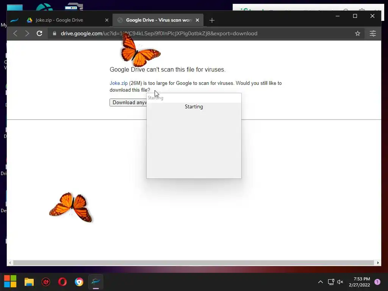Open File Explorer from the taskbar
388x291 pixels.
(x=29, y=282)
